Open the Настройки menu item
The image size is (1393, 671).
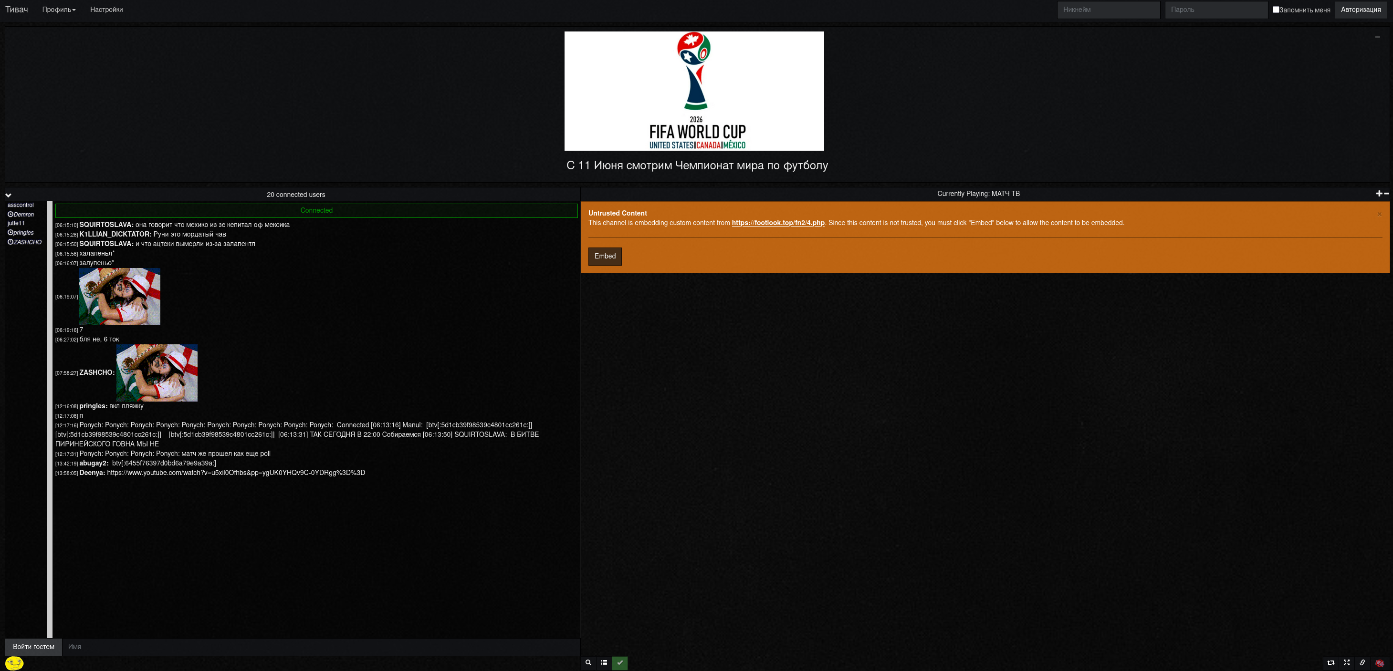coord(106,10)
